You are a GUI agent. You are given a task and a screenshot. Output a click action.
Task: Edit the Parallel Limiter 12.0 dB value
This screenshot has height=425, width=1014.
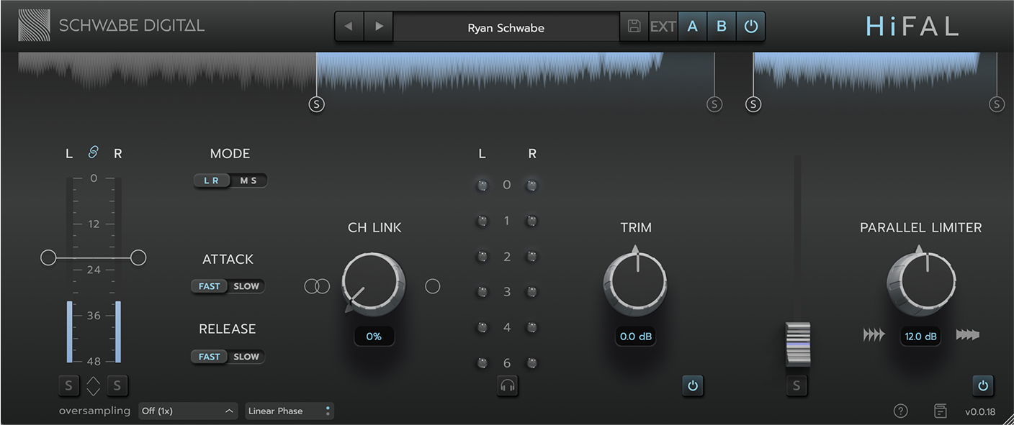pos(920,336)
